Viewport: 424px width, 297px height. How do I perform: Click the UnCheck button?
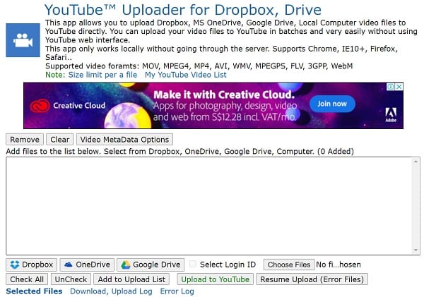71,279
